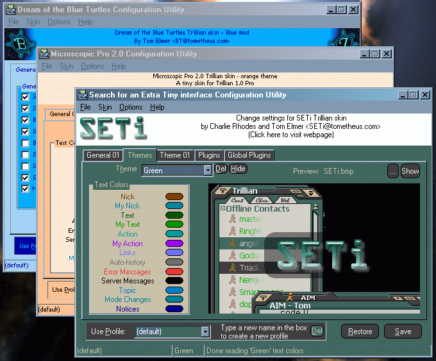This screenshot has height=361, width=436.
Task: Enable seventh unchecked checkbox in Blue Turtles window
Action: click(25, 166)
